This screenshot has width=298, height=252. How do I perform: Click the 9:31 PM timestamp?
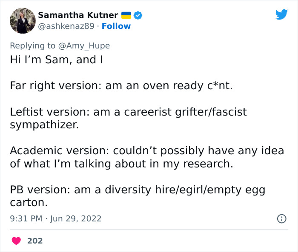(x=26, y=219)
